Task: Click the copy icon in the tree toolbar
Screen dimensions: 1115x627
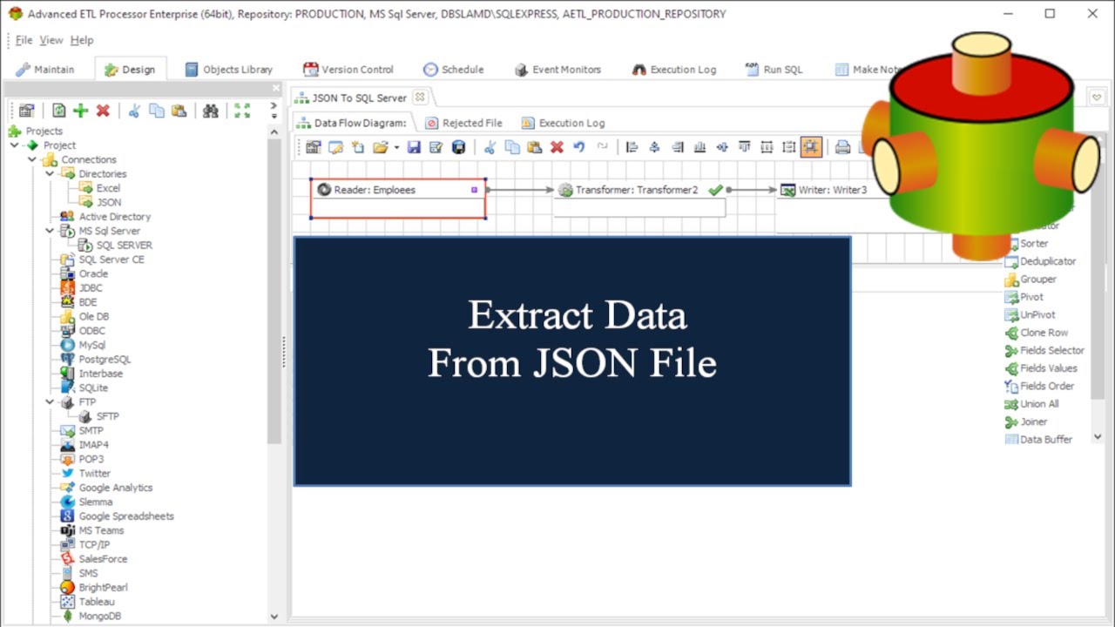Action: coord(157,111)
